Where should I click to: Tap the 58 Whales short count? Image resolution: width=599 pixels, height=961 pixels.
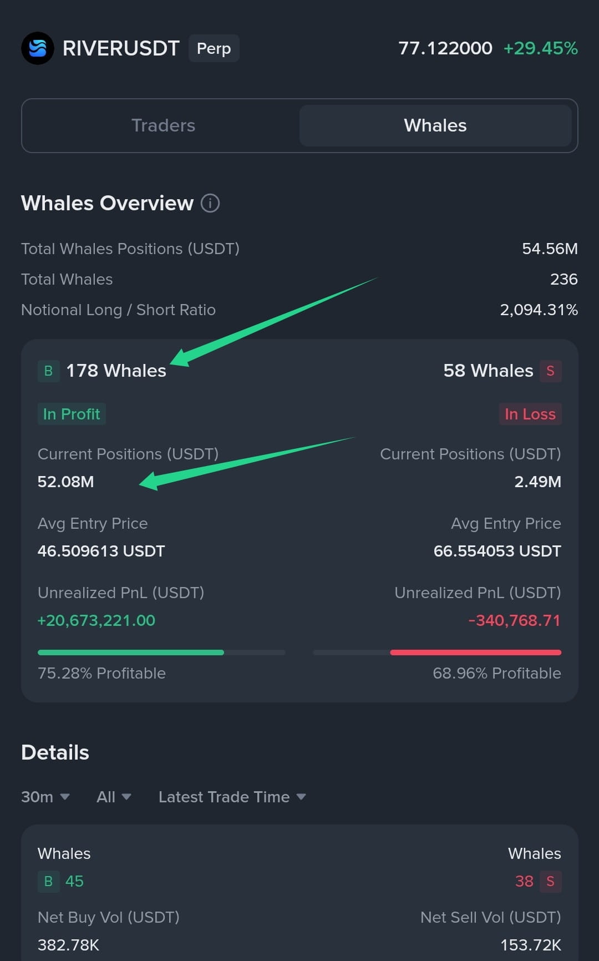pos(488,371)
